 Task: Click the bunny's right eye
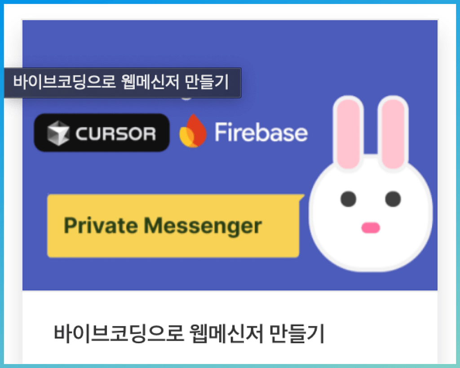[x=393, y=199]
